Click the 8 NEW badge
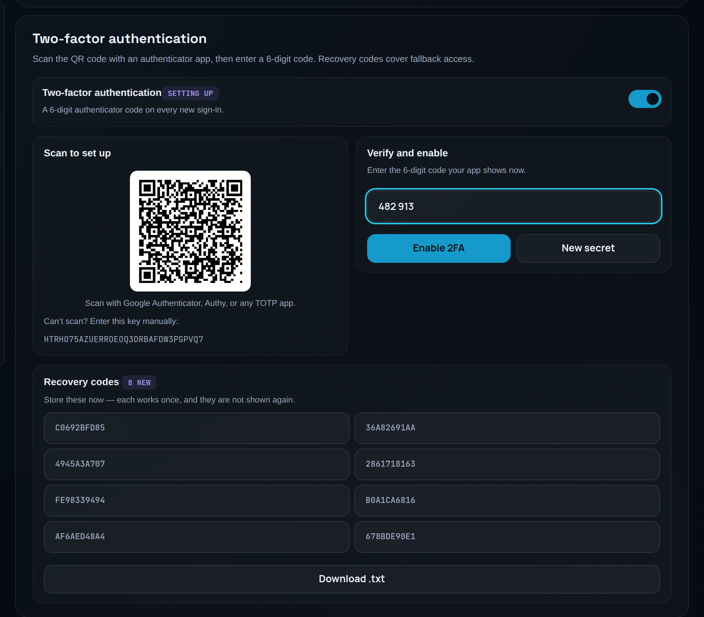 (x=139, y=383)
